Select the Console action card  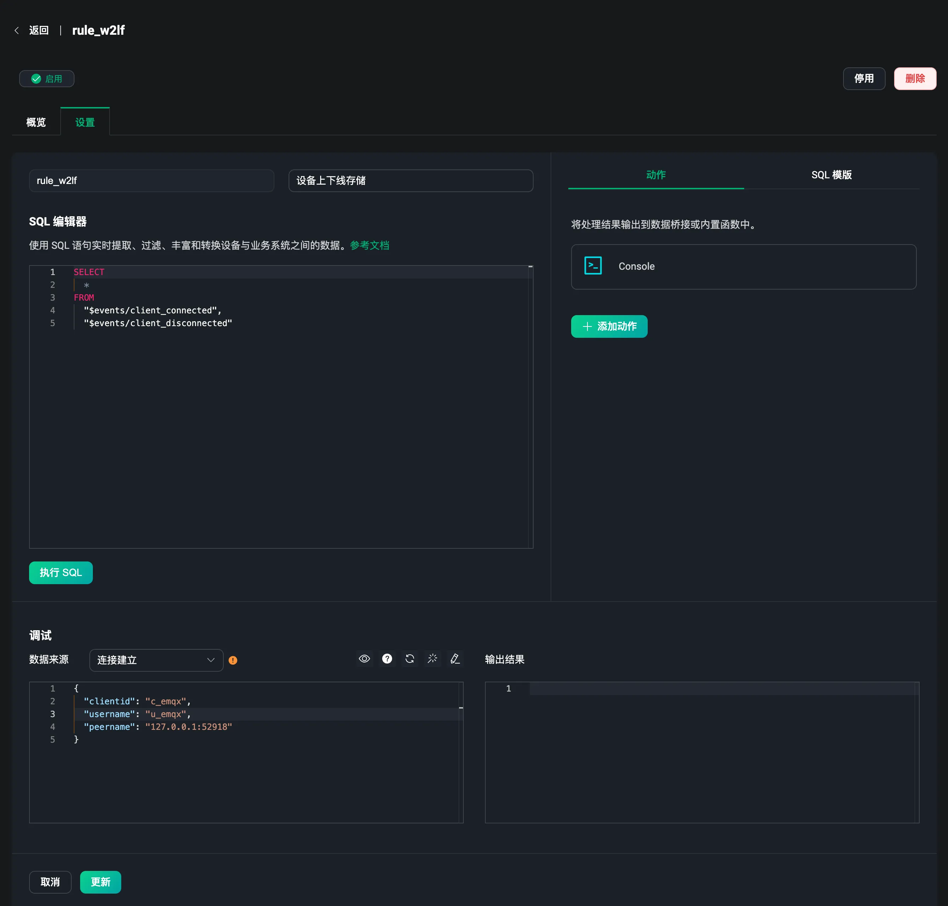tap(744, 267)
